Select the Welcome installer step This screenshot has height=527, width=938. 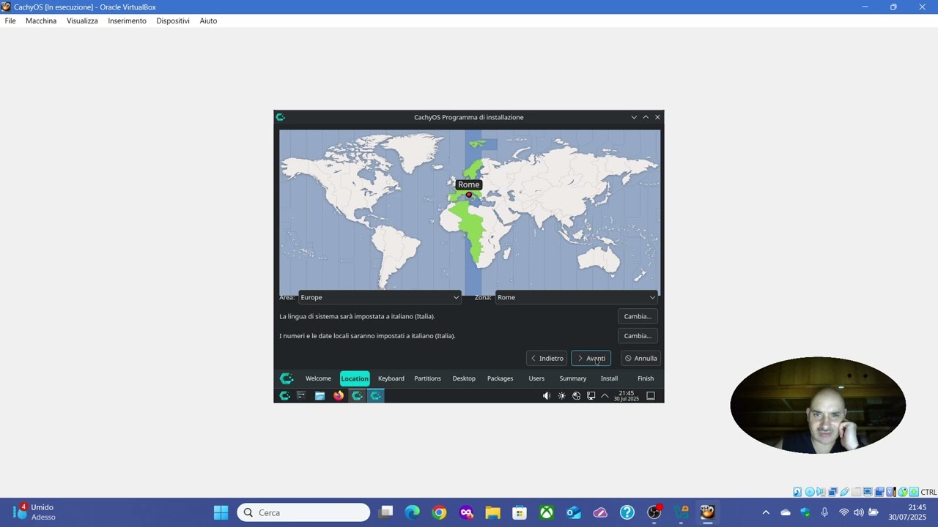click(x=318, y=378)
